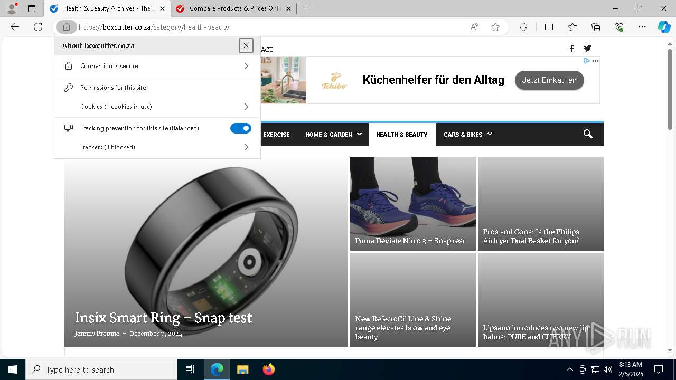Open the Read aloud icon in the address bar
Screen dimensions: 676x380
(474, 27)
